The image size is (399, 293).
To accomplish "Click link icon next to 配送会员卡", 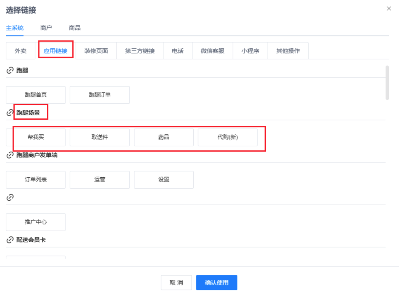I will pyautogui.click(x=10, y=240).
